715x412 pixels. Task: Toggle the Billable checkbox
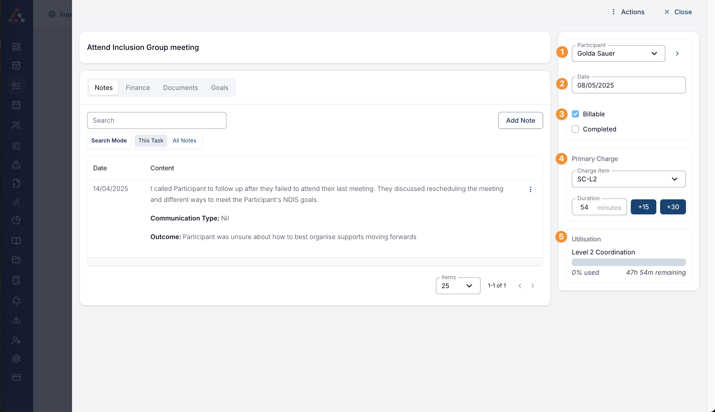coord(575,114)
